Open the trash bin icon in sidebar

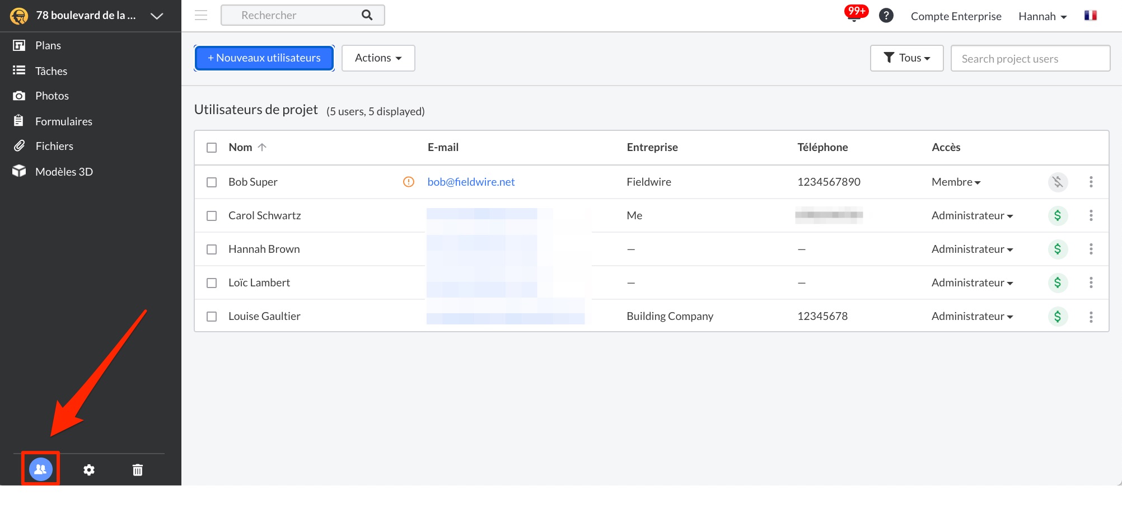[138, 470]
